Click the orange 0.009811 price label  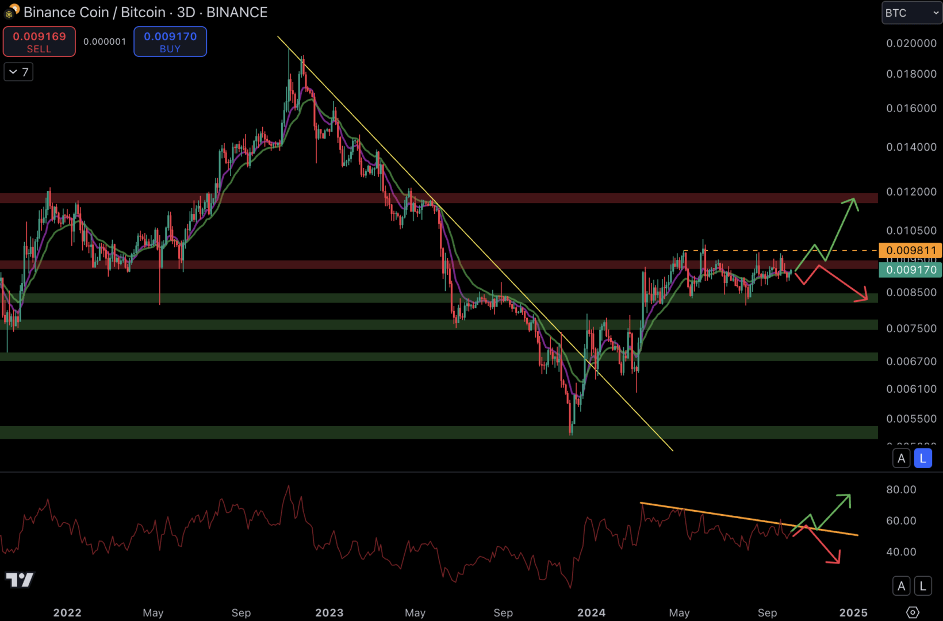(910, 250)
